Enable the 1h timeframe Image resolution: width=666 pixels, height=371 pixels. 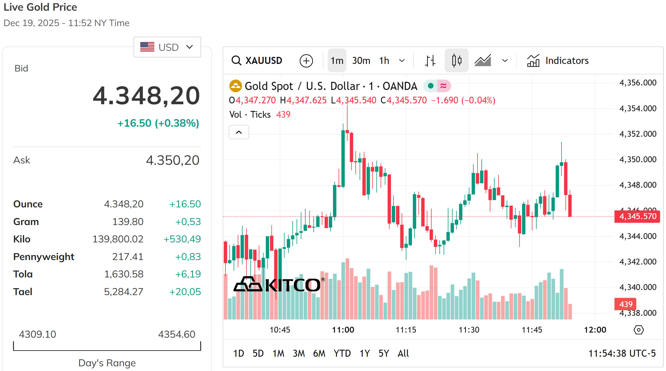click(x=384, y=61)
